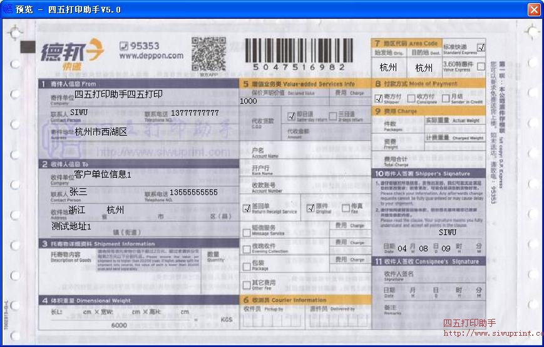Check the Sender in Credit checkbox
This screenshot has height=347, width=544.
point(445,98)
